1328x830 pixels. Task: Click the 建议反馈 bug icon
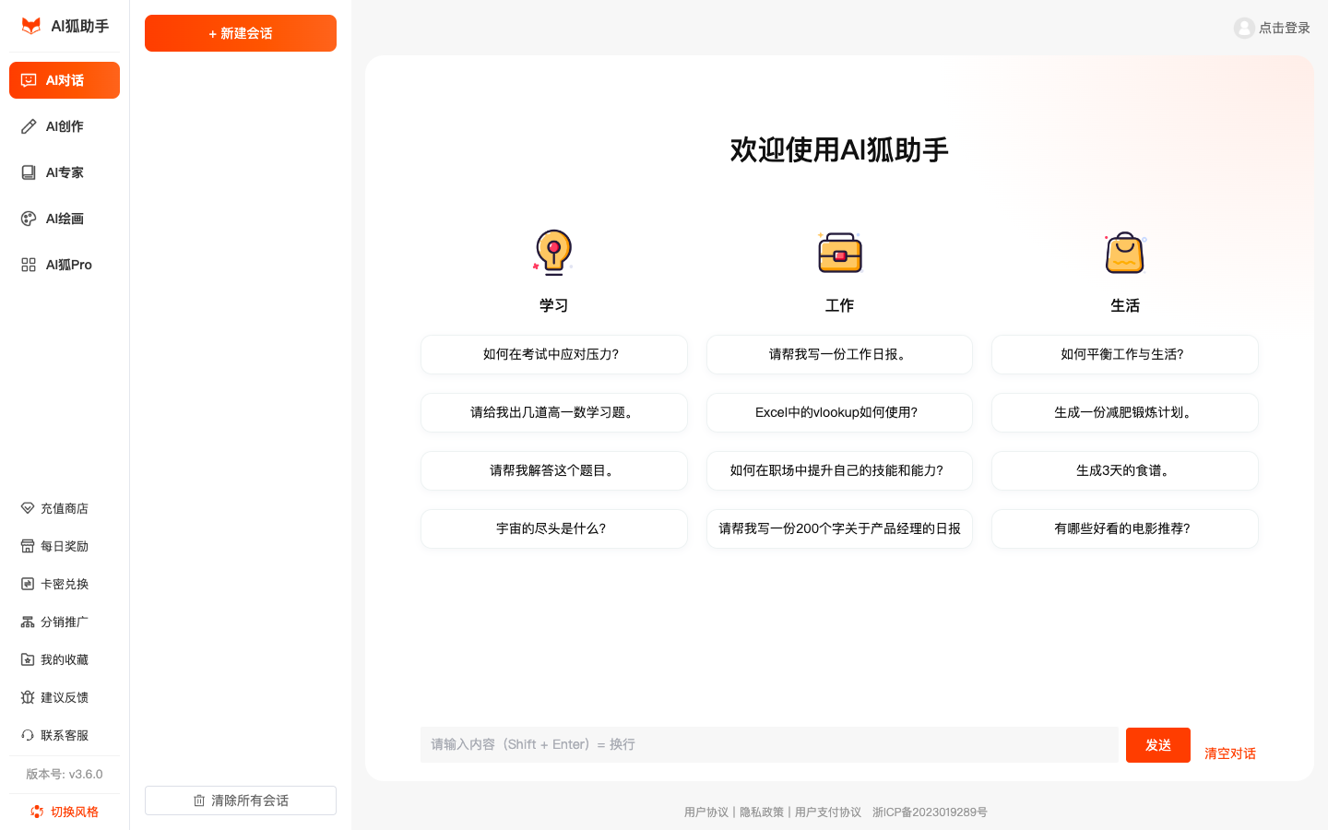[x=28, y=697]
